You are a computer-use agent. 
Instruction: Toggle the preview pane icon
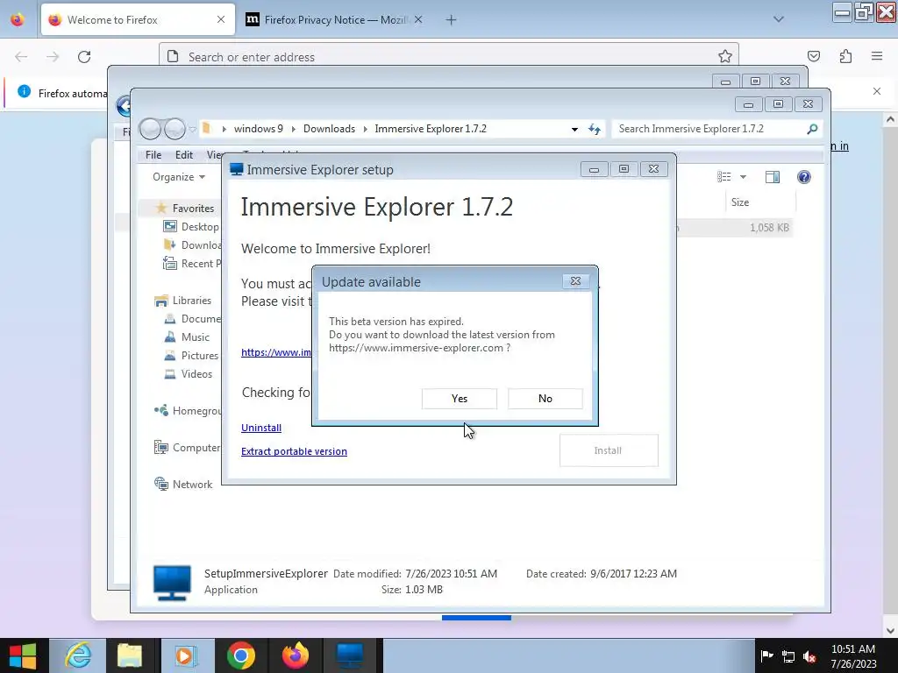[773, 177]
